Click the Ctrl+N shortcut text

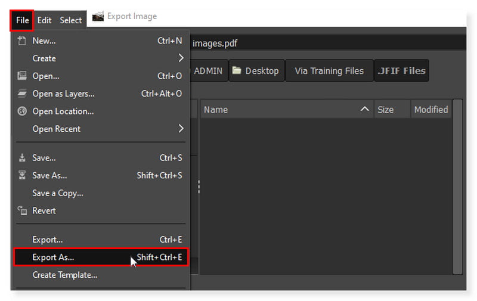click(170, 41)
